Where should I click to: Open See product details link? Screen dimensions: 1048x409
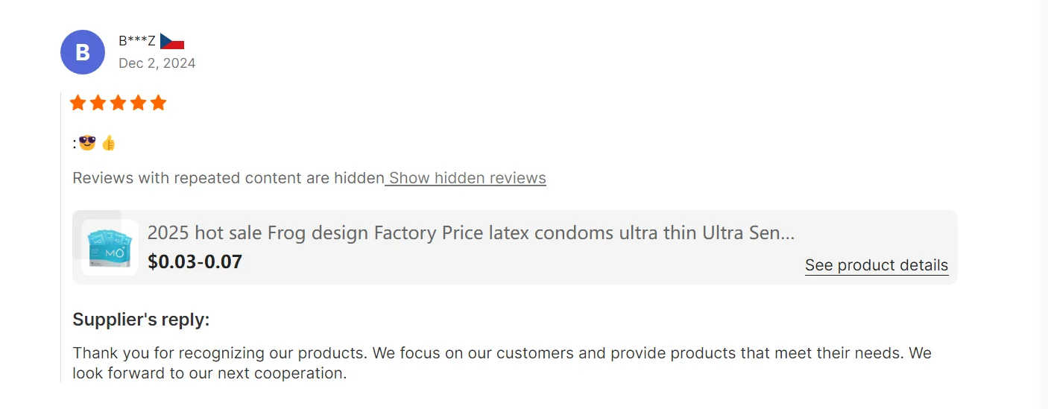click(876, 265)
